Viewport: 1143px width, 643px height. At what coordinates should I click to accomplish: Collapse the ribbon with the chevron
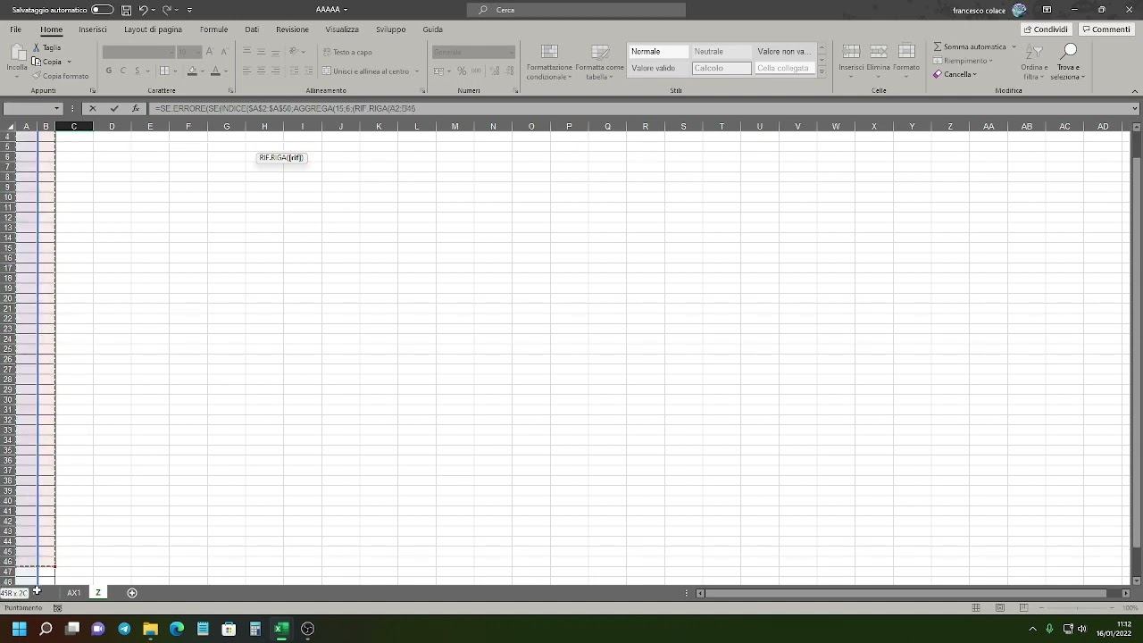click(x=1135, y=90)
